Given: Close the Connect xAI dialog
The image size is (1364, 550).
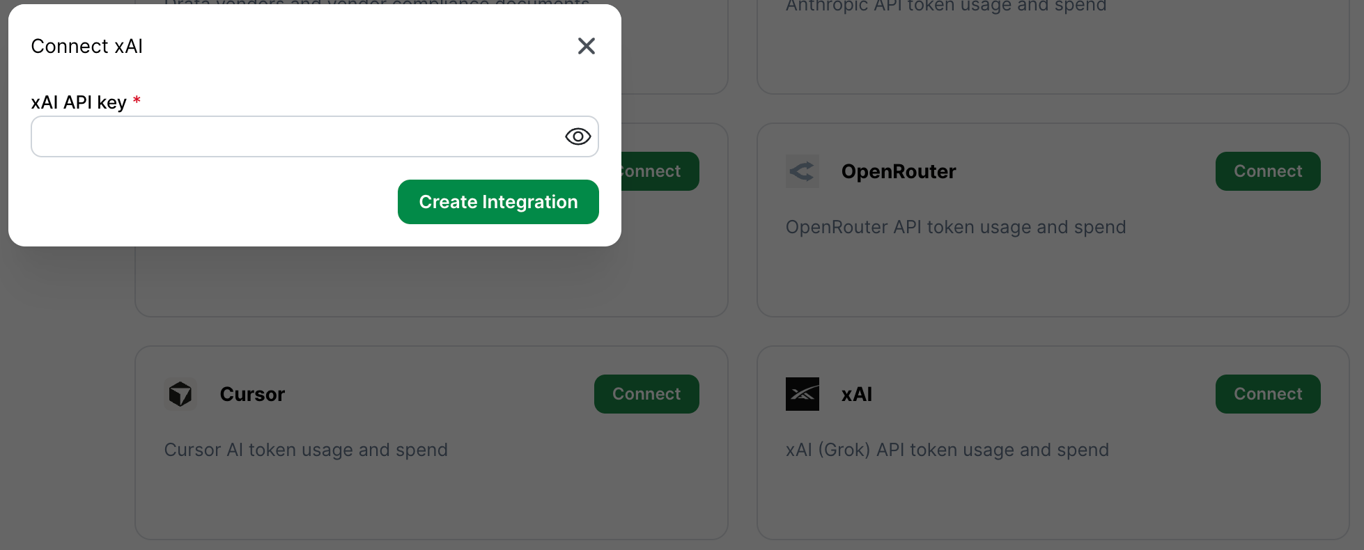Looking at the screenshot, I should pyautogui.click(x=587, y=46).
